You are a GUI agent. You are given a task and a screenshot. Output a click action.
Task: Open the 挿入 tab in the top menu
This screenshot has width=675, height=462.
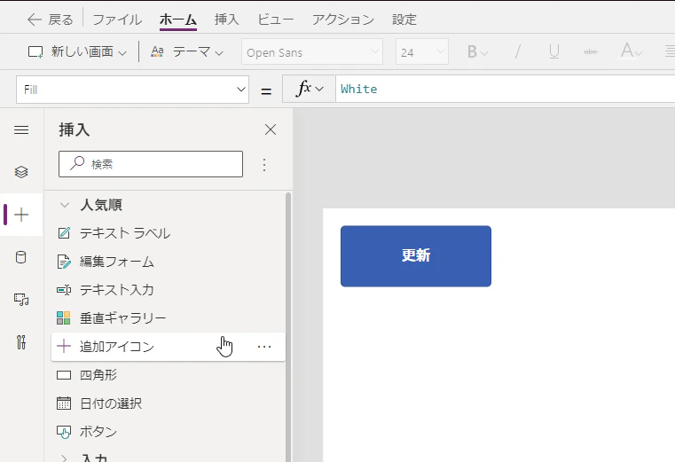[226, 20]
